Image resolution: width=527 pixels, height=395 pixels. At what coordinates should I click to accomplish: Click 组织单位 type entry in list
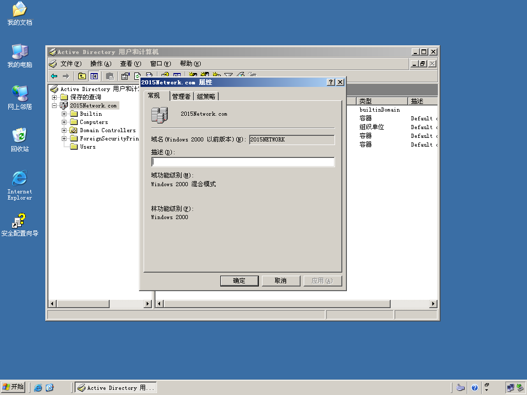pyautogui.click(x=372, y=127)
